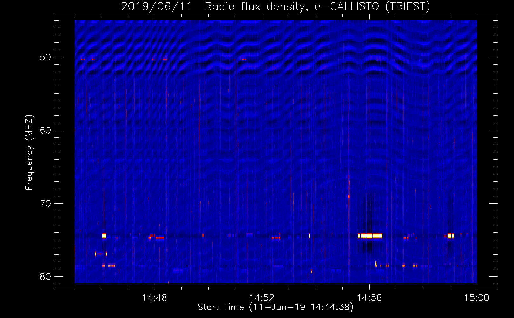Click the 70 MHz frequency tick label
Image resolution: width=514 pixels, height=318 pixels.
click(45, 204)
